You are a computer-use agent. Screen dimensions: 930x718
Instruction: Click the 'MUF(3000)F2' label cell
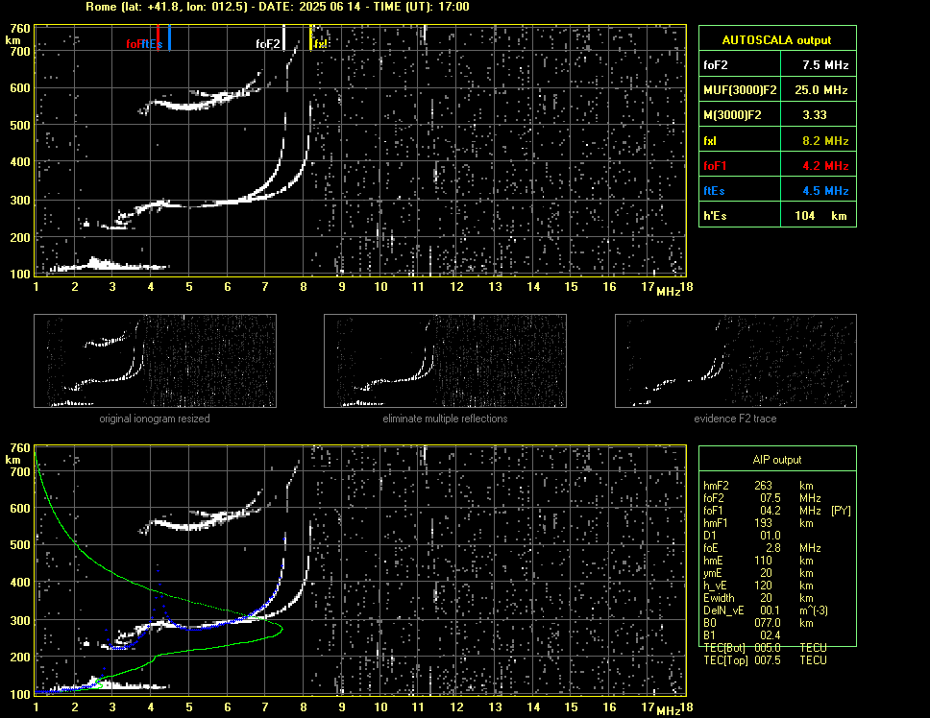click(x=740, y=90)
